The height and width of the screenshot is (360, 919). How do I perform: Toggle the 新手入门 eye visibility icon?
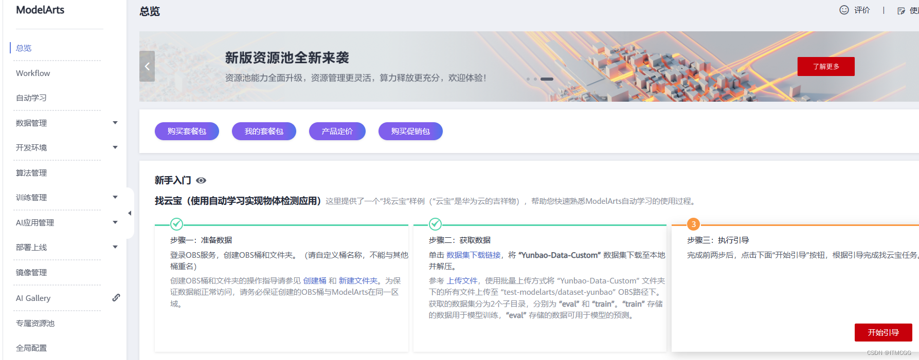click(201, 180)
